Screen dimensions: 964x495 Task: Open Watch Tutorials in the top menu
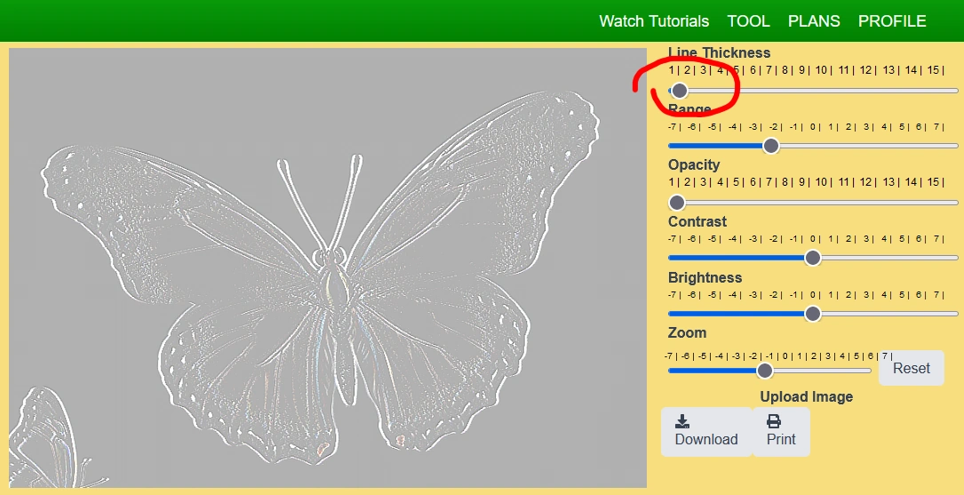654,21
